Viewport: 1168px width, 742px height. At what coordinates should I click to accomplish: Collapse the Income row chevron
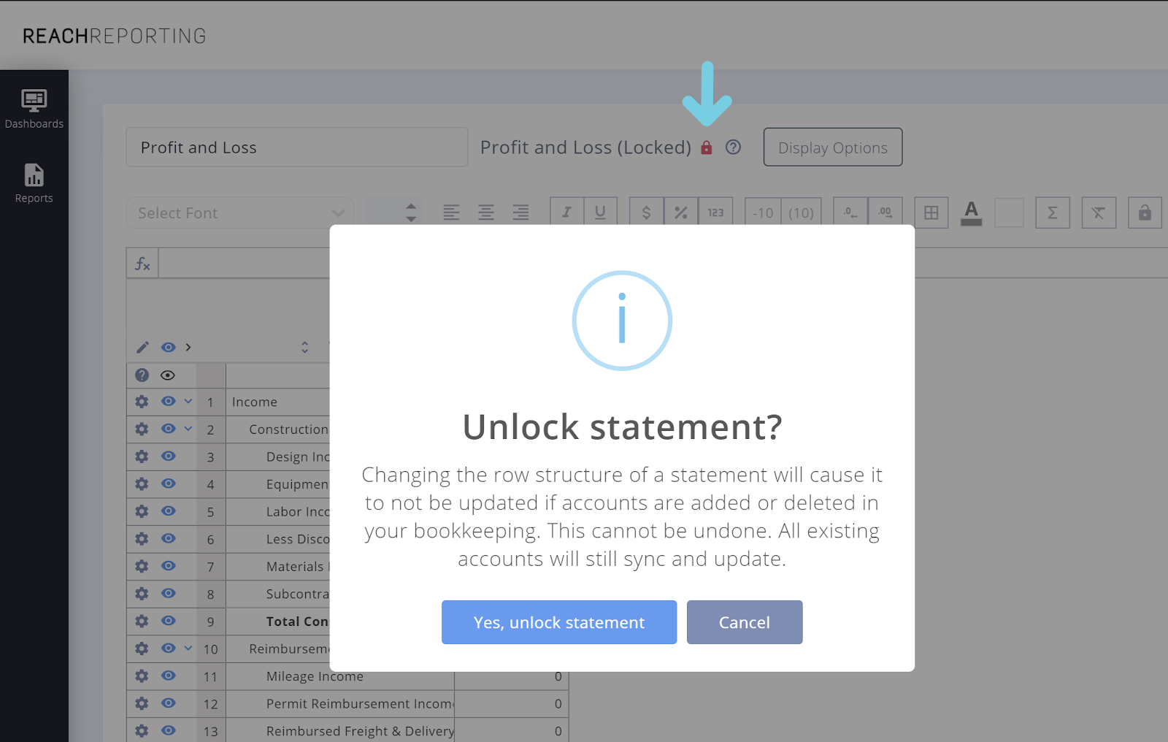pyautogui.click(x=188, y=402)
